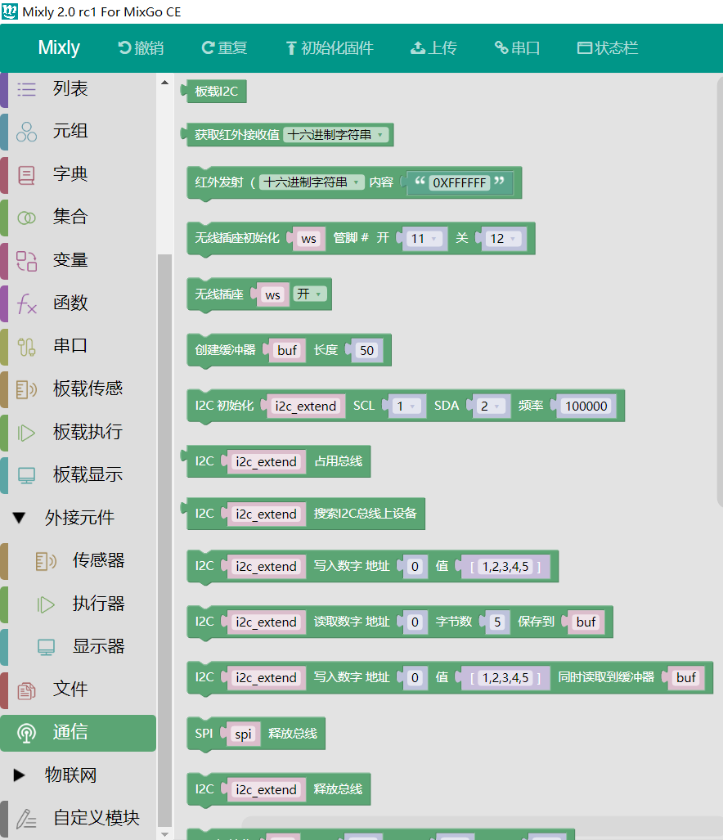The height and width of the screenshot is (840, 723).
Task: Click the 函数 fx function icon
Action: [26, 303]
